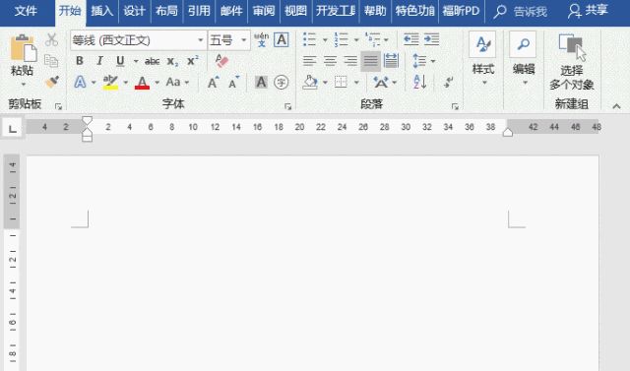
Task: Click the Share (共享) button
Action: 588,11
